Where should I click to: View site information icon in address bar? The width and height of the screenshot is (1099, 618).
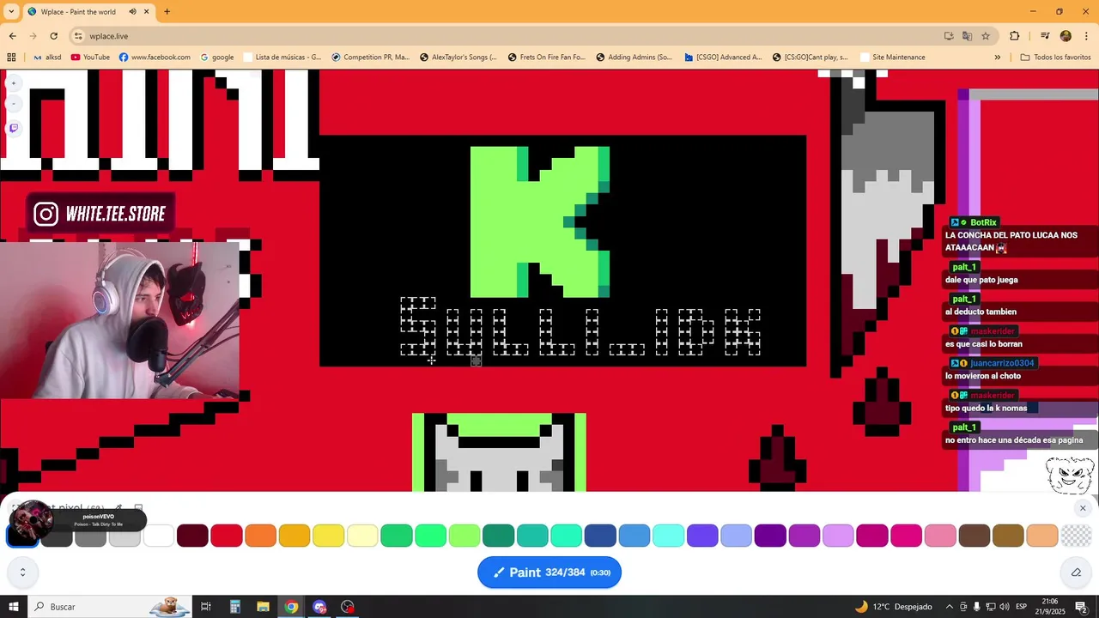[78, 36]
